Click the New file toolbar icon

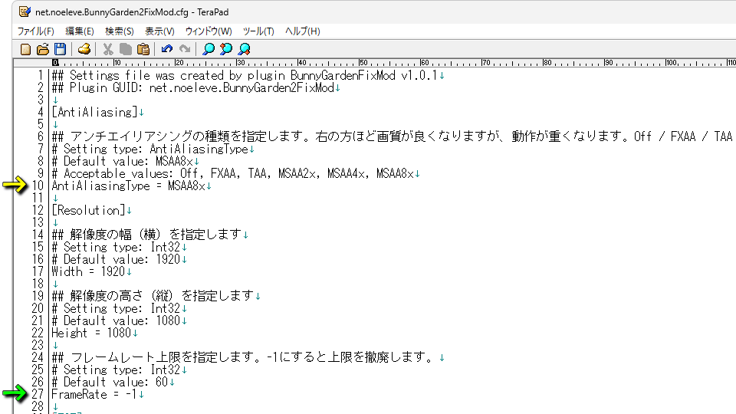26,49
